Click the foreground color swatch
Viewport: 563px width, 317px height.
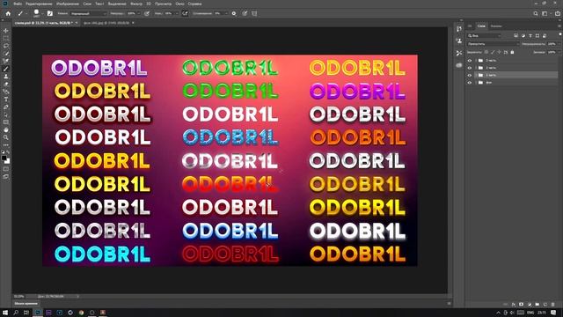[4, 158]
